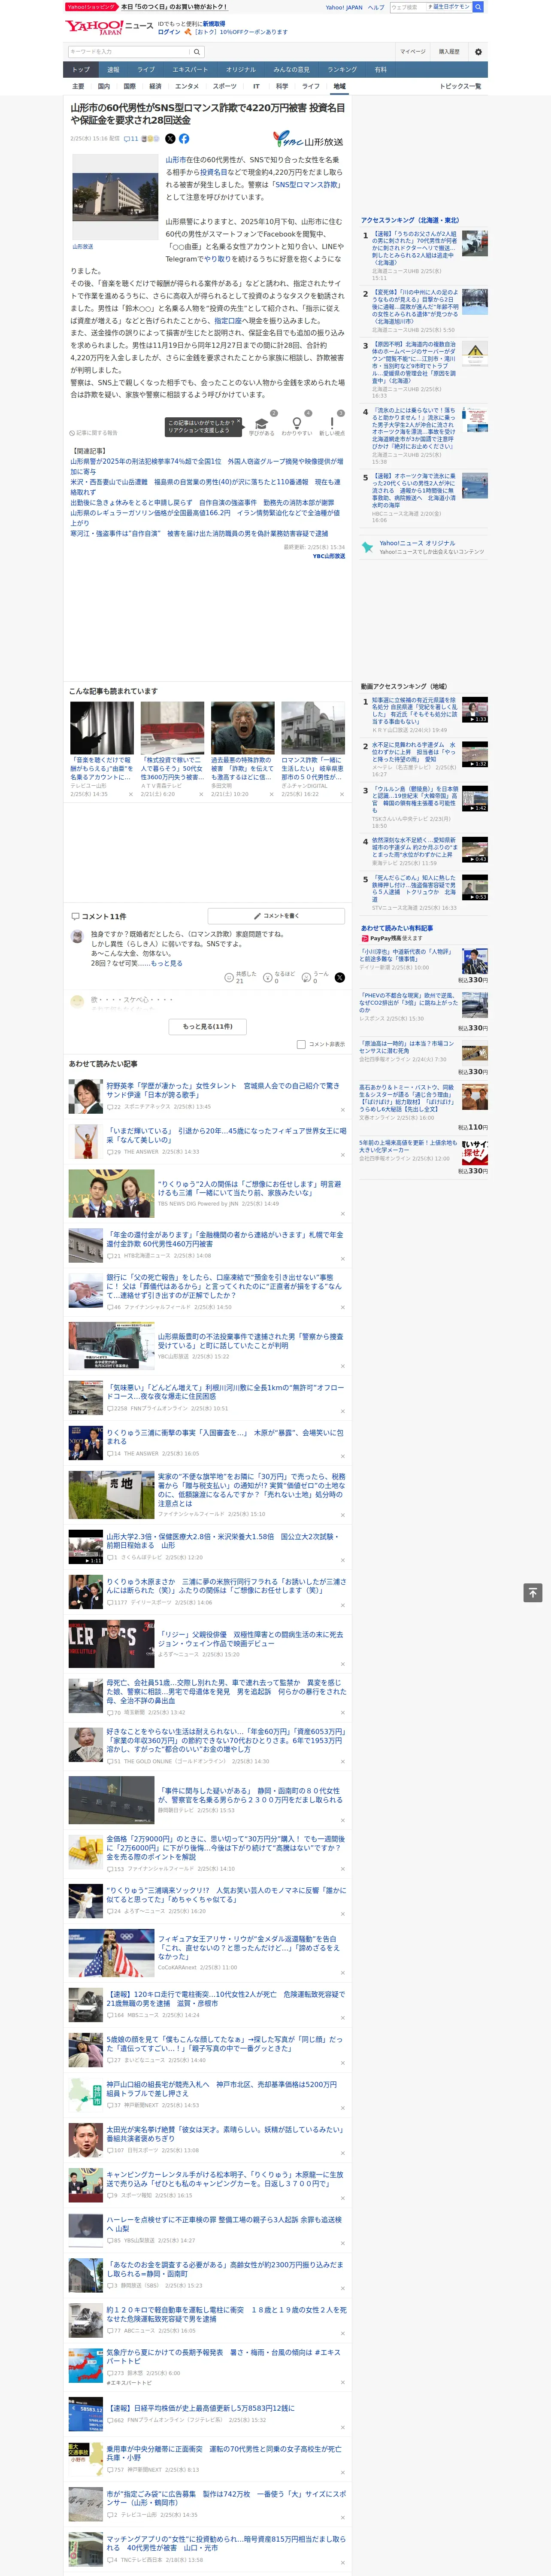Open settings via the gear icon
This screenshot has height=2576, width=551.
(x=478, y=52)
